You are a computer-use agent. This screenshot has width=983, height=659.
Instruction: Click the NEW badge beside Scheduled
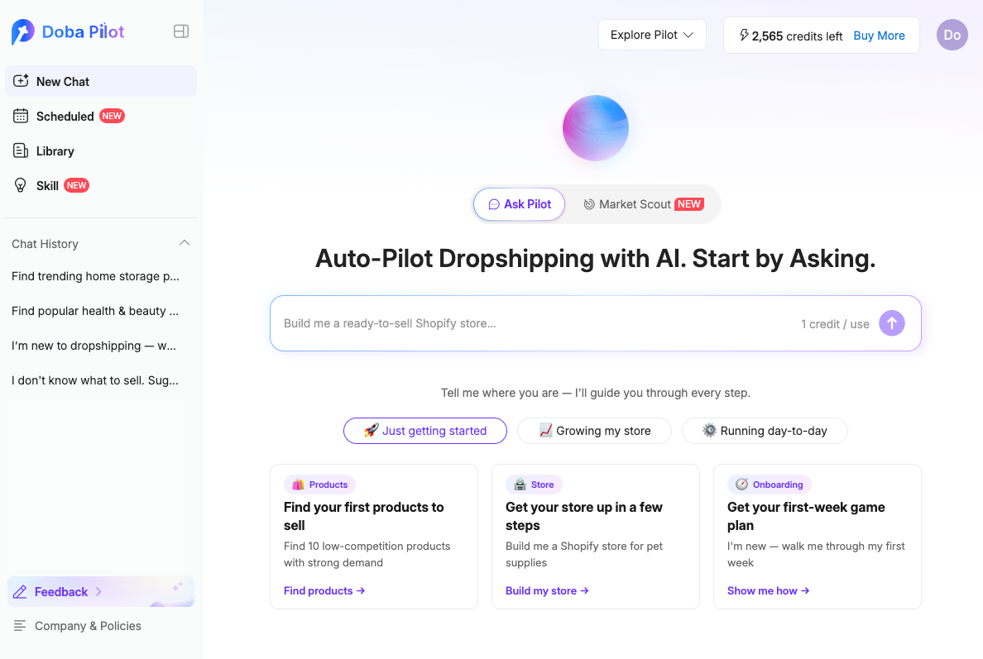pyautogui.click(x=113, y=116)
